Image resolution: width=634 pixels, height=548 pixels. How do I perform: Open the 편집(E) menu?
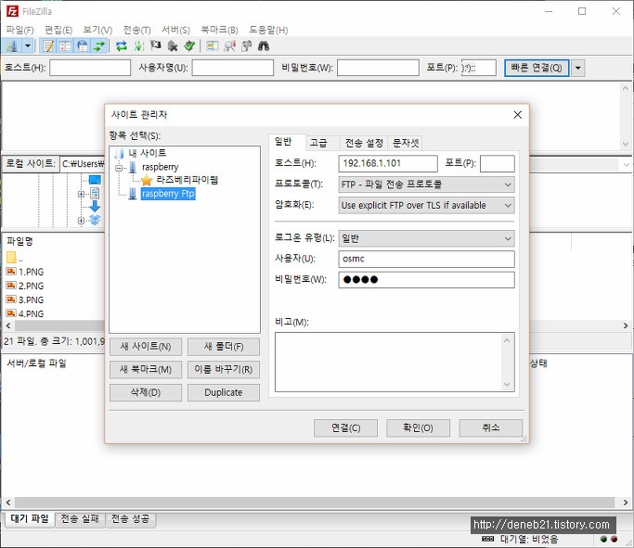coord(58,30)
